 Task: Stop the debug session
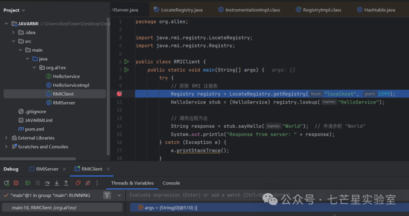(x=16, y=183)
